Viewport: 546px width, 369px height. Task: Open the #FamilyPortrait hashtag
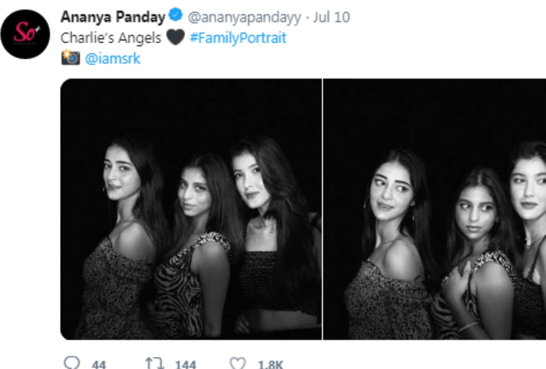pos(238,38)
